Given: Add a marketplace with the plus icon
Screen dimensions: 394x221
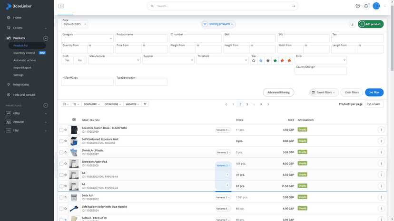Looking at the screenshot, I should [x=46, y=105].
